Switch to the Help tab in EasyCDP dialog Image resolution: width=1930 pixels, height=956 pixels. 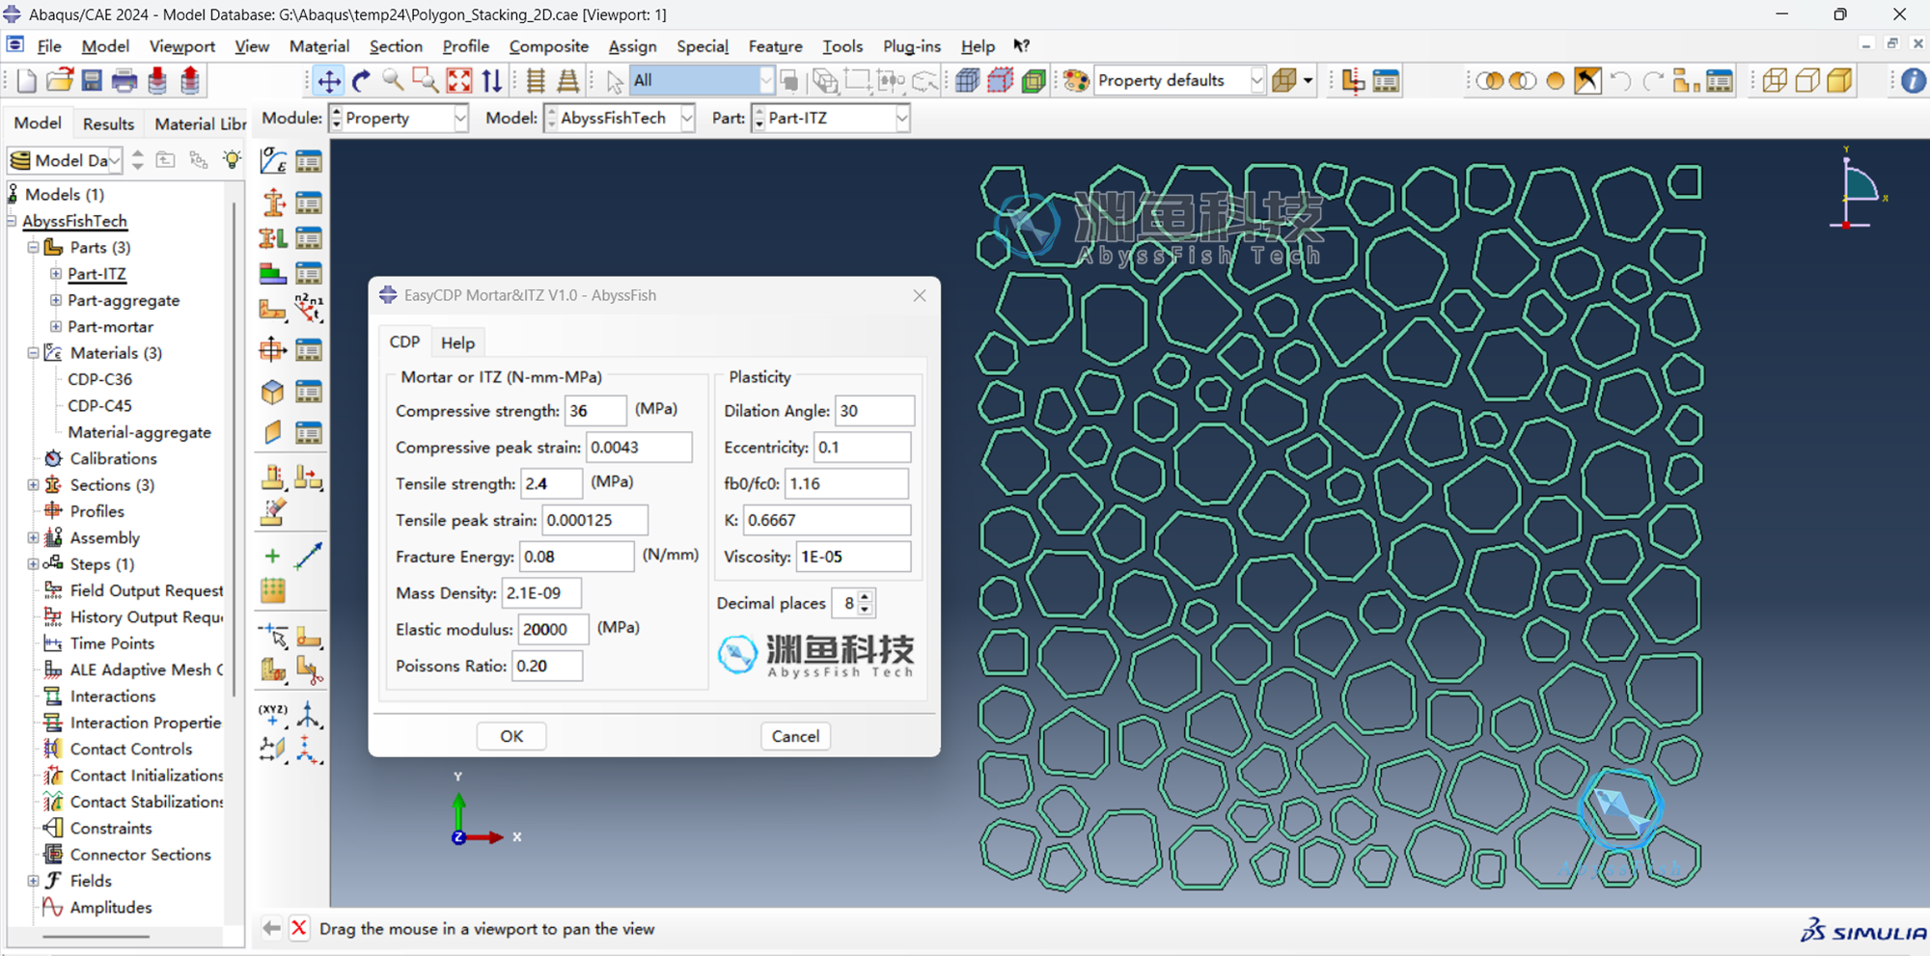pyautogui.click(x=457, y=342)
